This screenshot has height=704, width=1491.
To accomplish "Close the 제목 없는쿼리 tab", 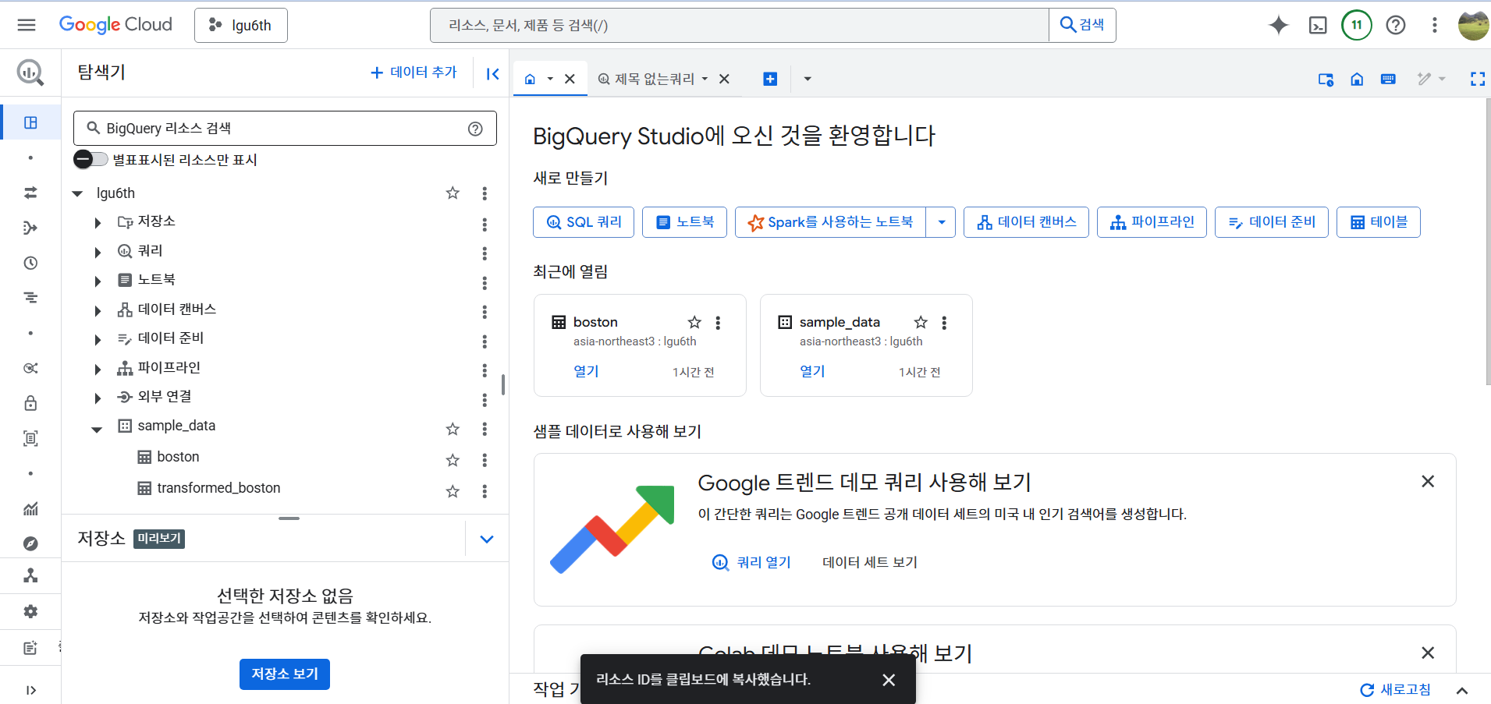I will (724, 79).
